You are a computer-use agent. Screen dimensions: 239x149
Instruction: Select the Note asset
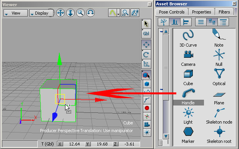[219, 38]
